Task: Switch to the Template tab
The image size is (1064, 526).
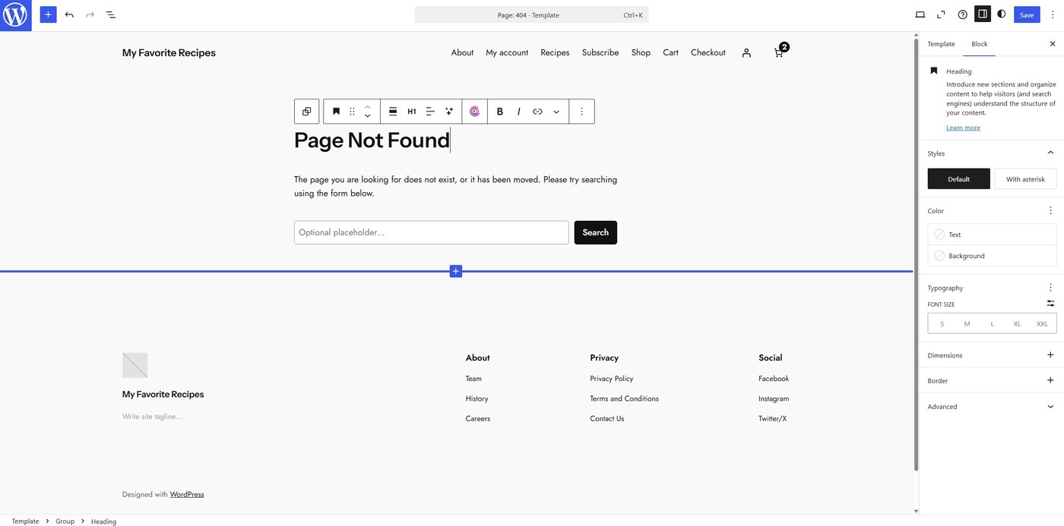Action: click(941, 44)
